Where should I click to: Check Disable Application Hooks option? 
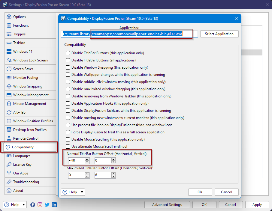(x=68, y=103)
